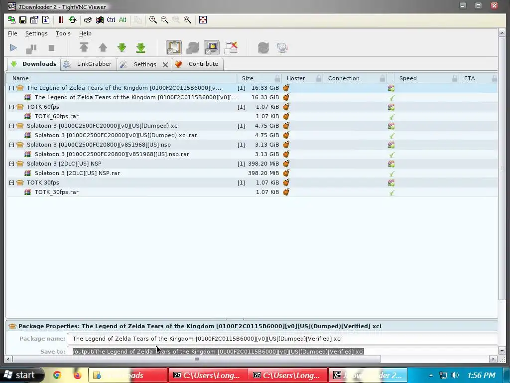This screenshot has width=510, height=383.
Task: Collapse the TOTK 60fps package
Action: [12, 107]
